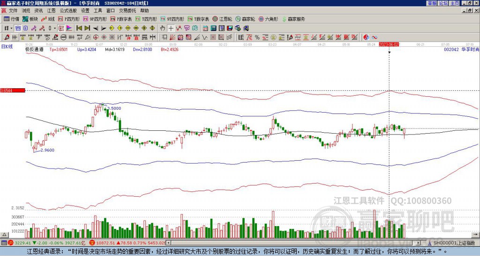Open the T数字表 tool
The height and width of the screenshot is (256, 480).
tap(198, 19)
